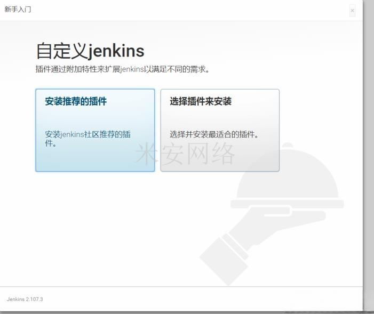Click the Jenkins 2.107.3 version label
Screen dimensions: 374x314
click(25, 299)
